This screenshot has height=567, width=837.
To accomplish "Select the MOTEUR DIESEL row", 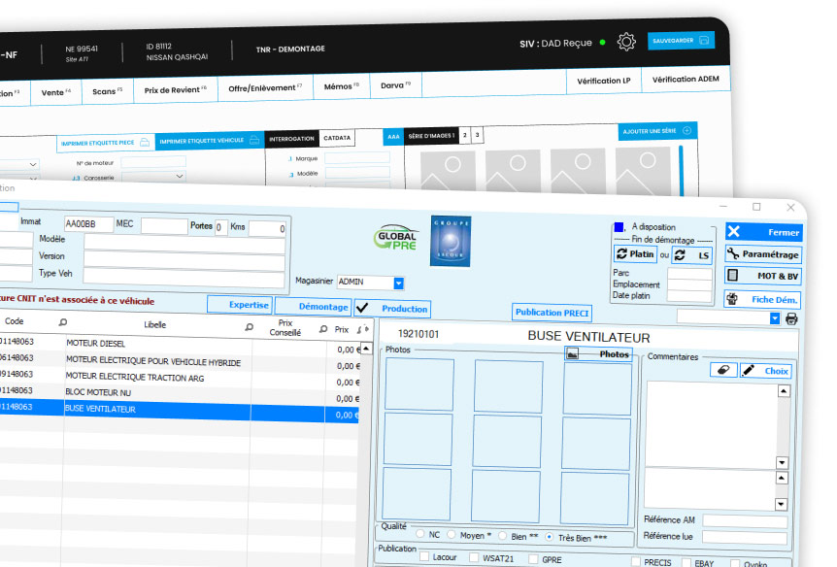I will coord(180,345).
